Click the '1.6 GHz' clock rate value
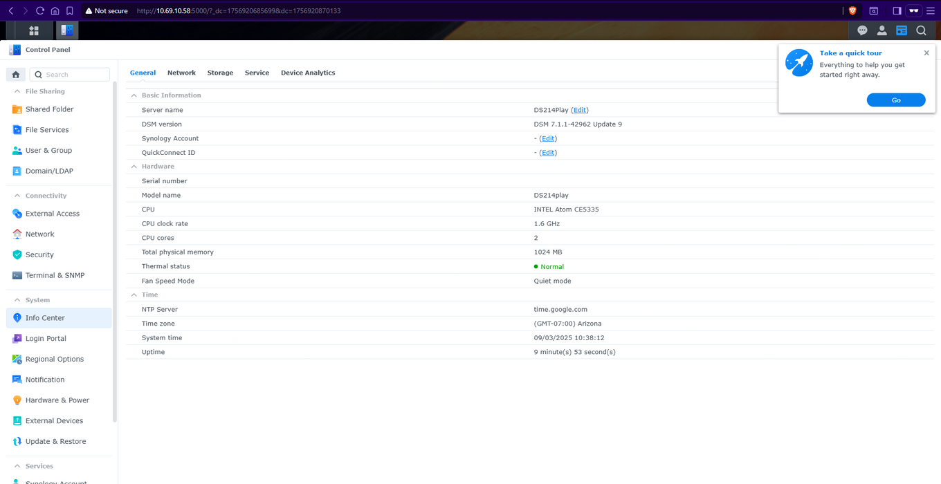Viewport: 941px width, 484px height. (x=547, y=224)
